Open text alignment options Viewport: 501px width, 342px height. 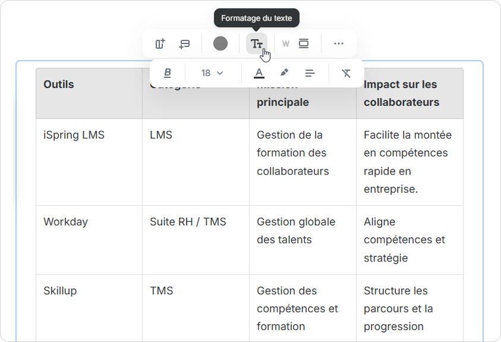tap(310, 73)
